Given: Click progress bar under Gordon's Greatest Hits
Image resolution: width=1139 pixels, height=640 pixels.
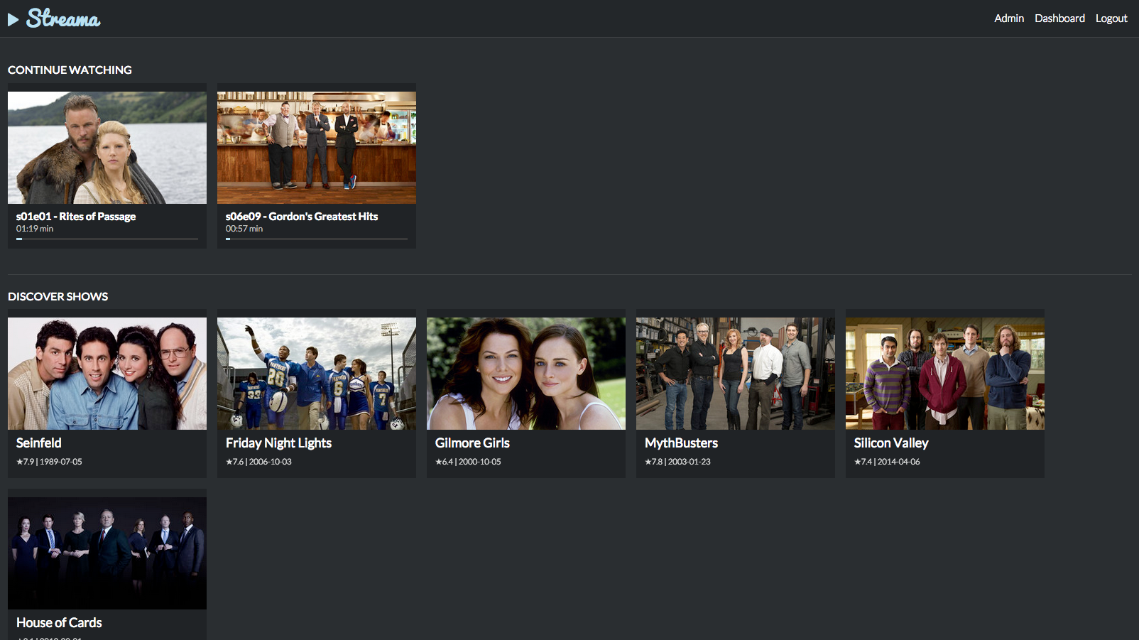Looking at the screenshot, I should 317,239.
